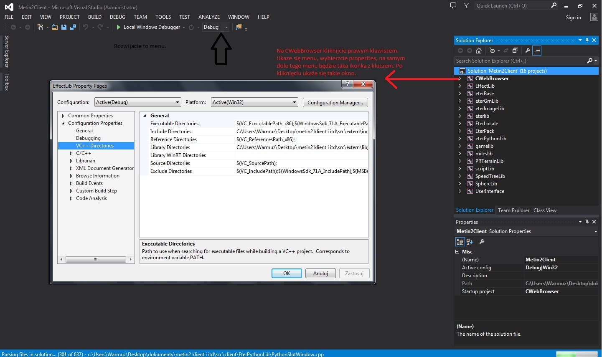Screen dimensions: 602x357
Task: Focus the Search Solution Explorer field
Action: (521, 61)
